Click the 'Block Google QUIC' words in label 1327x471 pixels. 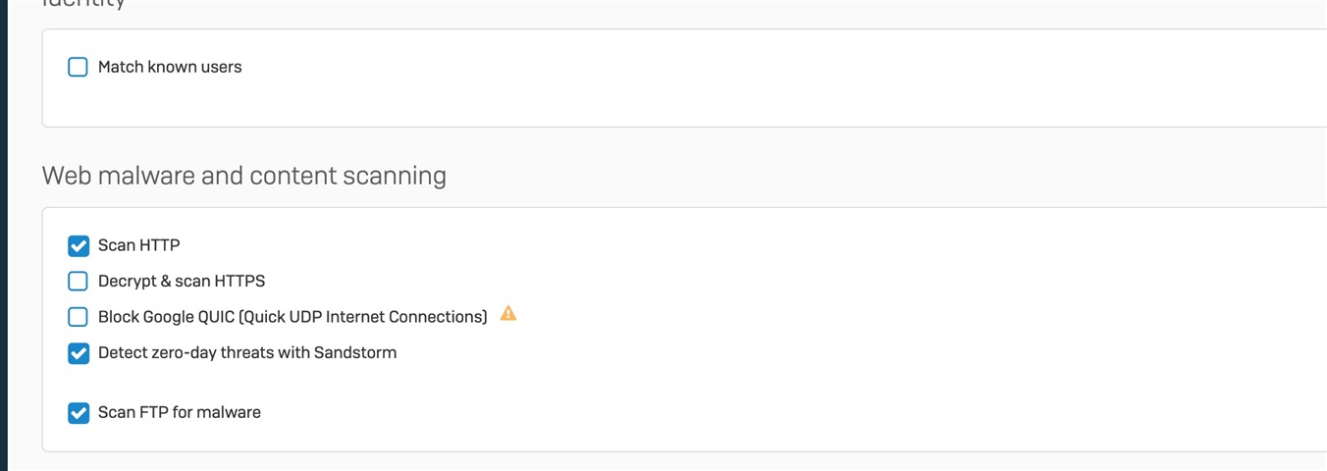(165, 317)
